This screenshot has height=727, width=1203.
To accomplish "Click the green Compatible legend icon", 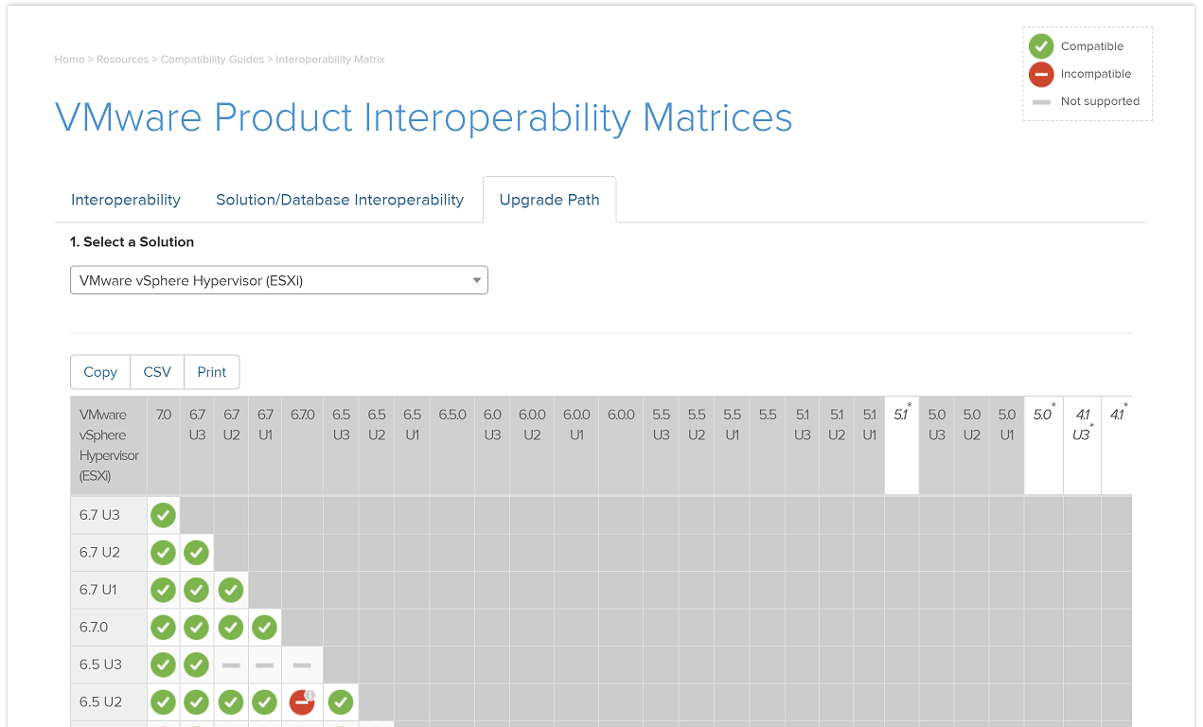I will 1041,46.
